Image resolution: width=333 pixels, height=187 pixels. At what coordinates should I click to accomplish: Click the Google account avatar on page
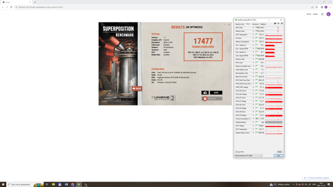[x=328, y=14]
